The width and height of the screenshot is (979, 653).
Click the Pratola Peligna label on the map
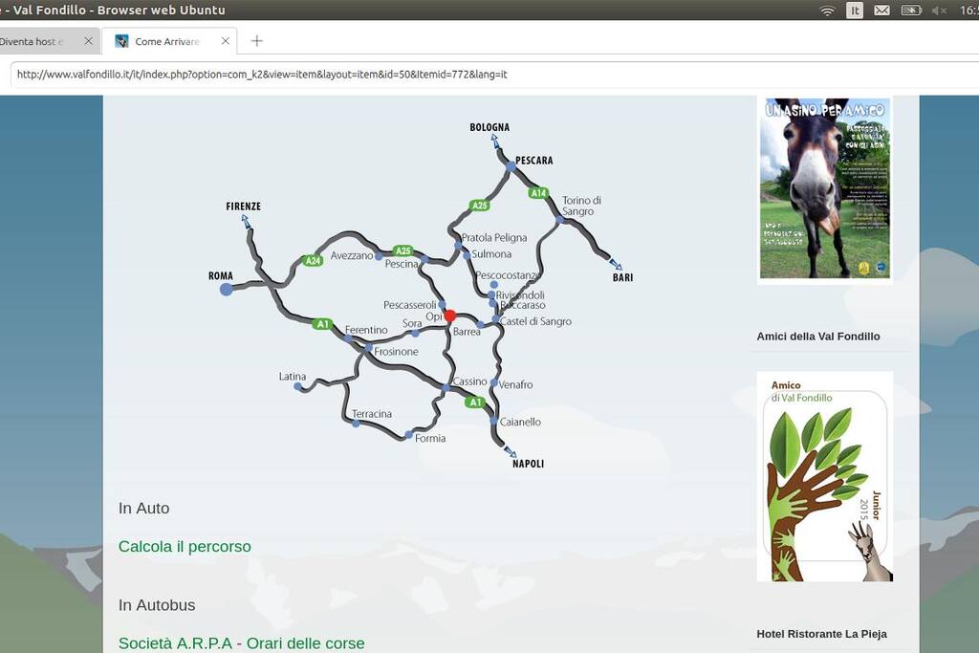pos(494,238)
